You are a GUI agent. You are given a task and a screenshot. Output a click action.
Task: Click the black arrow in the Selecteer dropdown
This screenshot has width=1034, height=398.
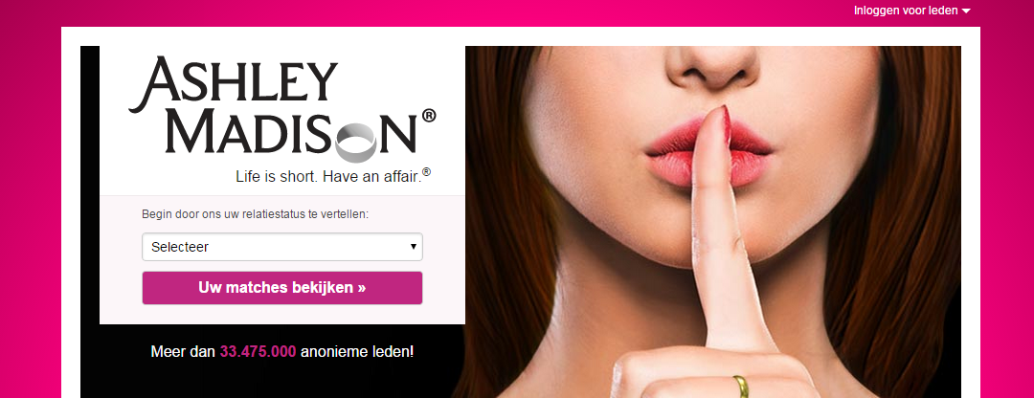pos(414,247)
